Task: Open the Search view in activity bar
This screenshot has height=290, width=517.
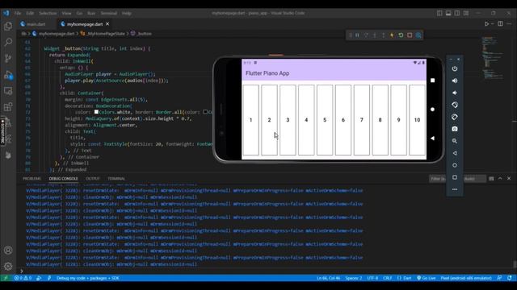Action: (8, 42)
